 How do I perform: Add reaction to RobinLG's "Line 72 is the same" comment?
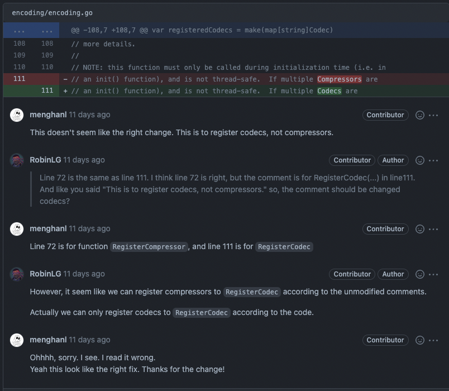point(420,160)
